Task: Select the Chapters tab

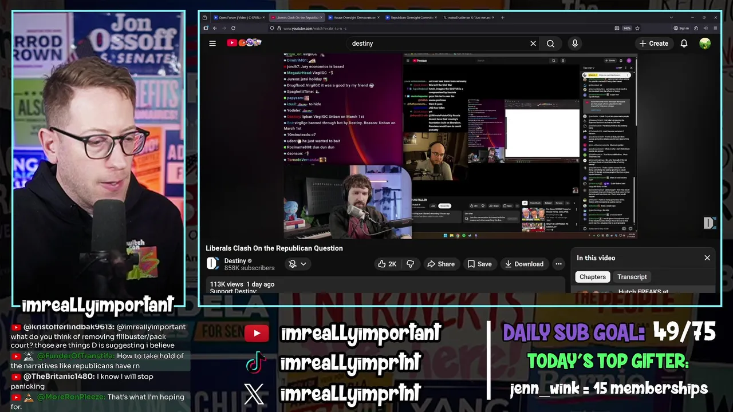Action: click(593, 277)
